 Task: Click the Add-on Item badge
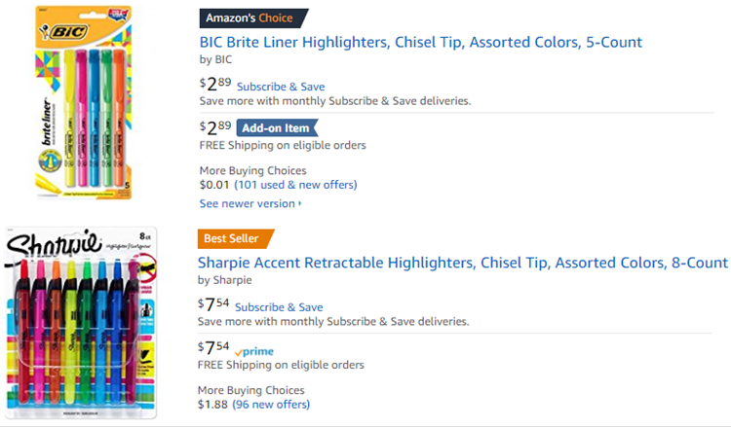pyautogui.click(x=277, y=128)
